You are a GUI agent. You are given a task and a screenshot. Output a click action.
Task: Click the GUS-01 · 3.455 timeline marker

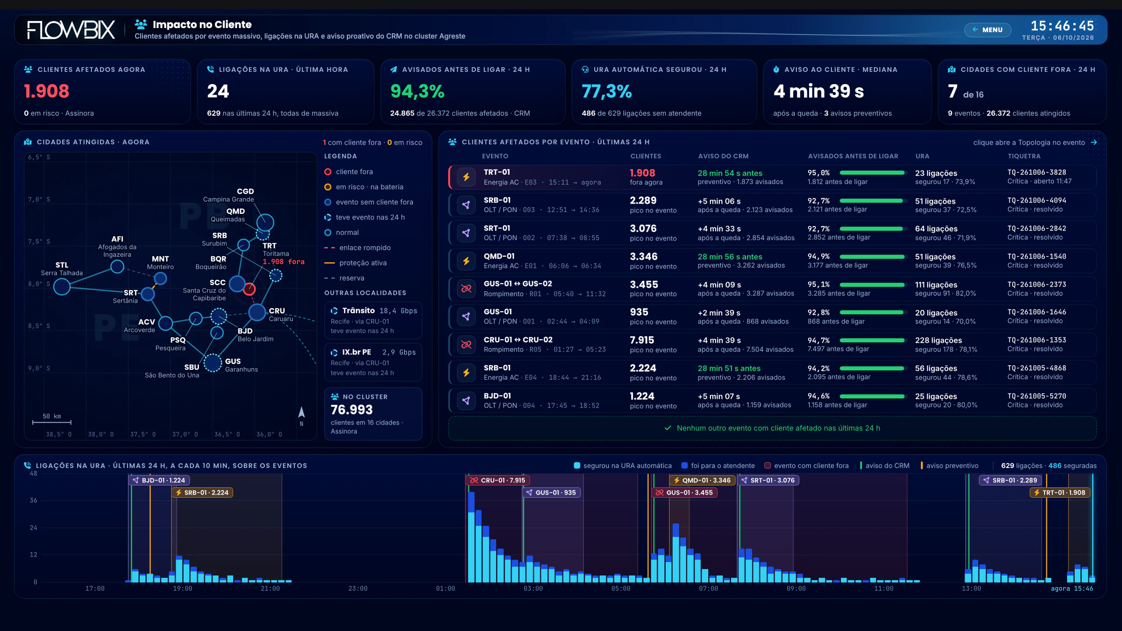[x=684, y=493]
